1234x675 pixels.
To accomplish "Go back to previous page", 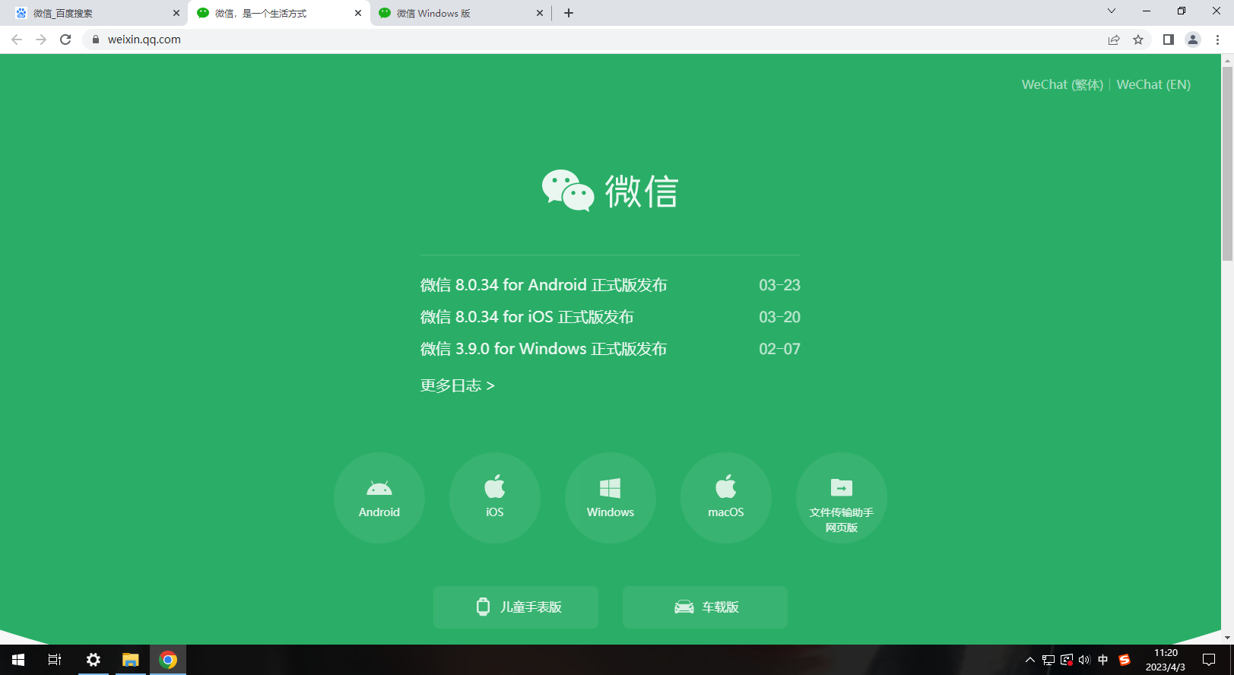I will click(x=17, y=40).
